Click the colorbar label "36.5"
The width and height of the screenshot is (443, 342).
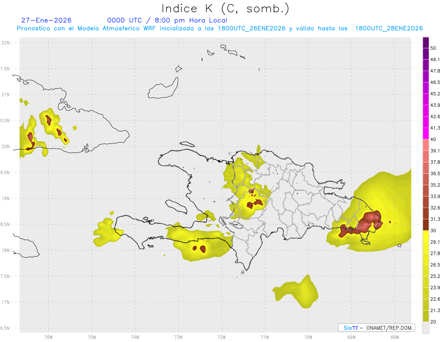[435, 173]
